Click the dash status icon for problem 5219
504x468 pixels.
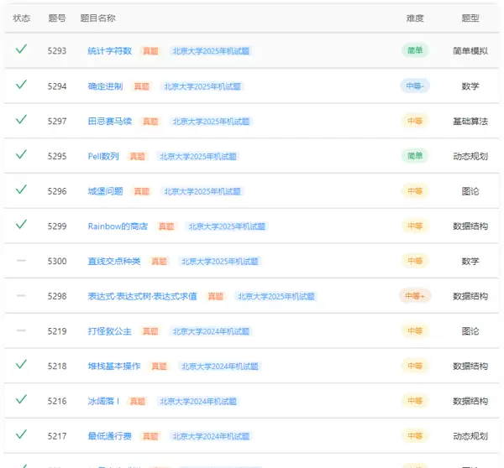click(x=21, y=330)
